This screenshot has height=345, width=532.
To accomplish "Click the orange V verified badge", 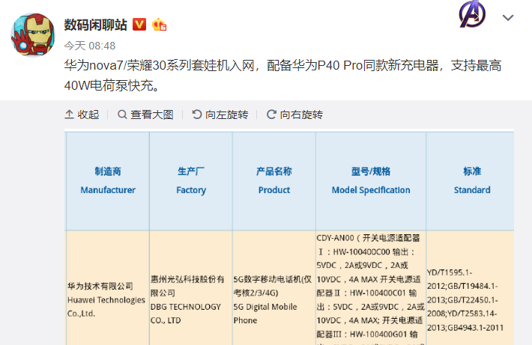I will click(x=139, y=24).
